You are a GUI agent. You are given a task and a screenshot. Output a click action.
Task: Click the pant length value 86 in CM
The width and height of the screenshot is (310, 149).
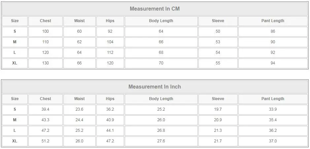pyautogui.click(x=273, y=31)
